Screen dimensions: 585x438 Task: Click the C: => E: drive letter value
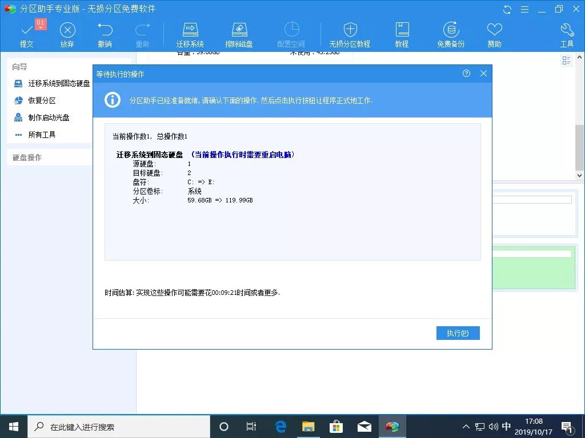tap(201, 182)
